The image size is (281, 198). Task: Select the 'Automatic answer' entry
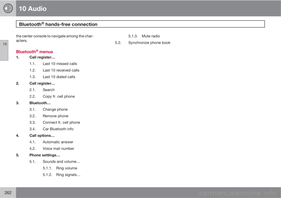(58, 142)
